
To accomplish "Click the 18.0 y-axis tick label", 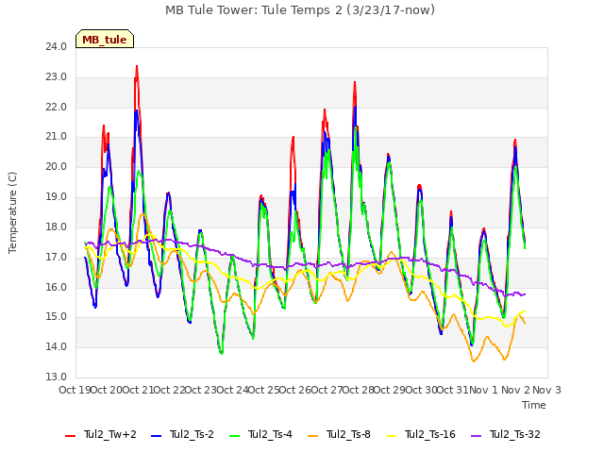I will [57, 226].
